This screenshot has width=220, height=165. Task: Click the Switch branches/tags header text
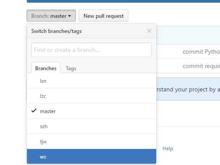point(56,31)
